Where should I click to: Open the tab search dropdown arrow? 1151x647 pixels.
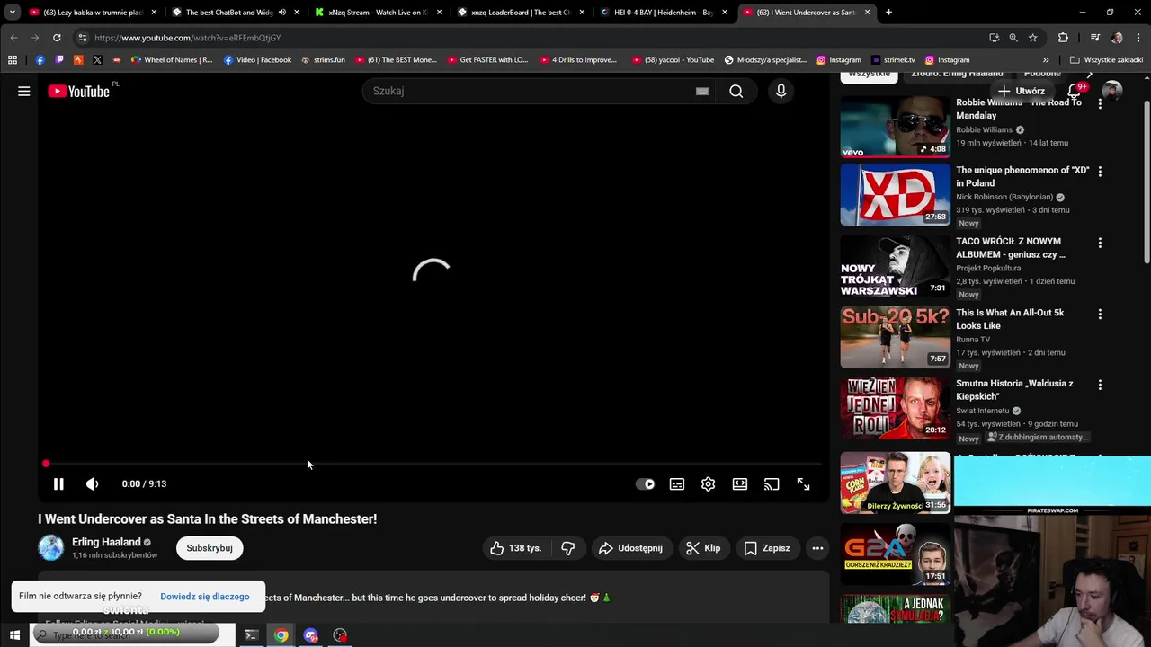tap(12, 13)
